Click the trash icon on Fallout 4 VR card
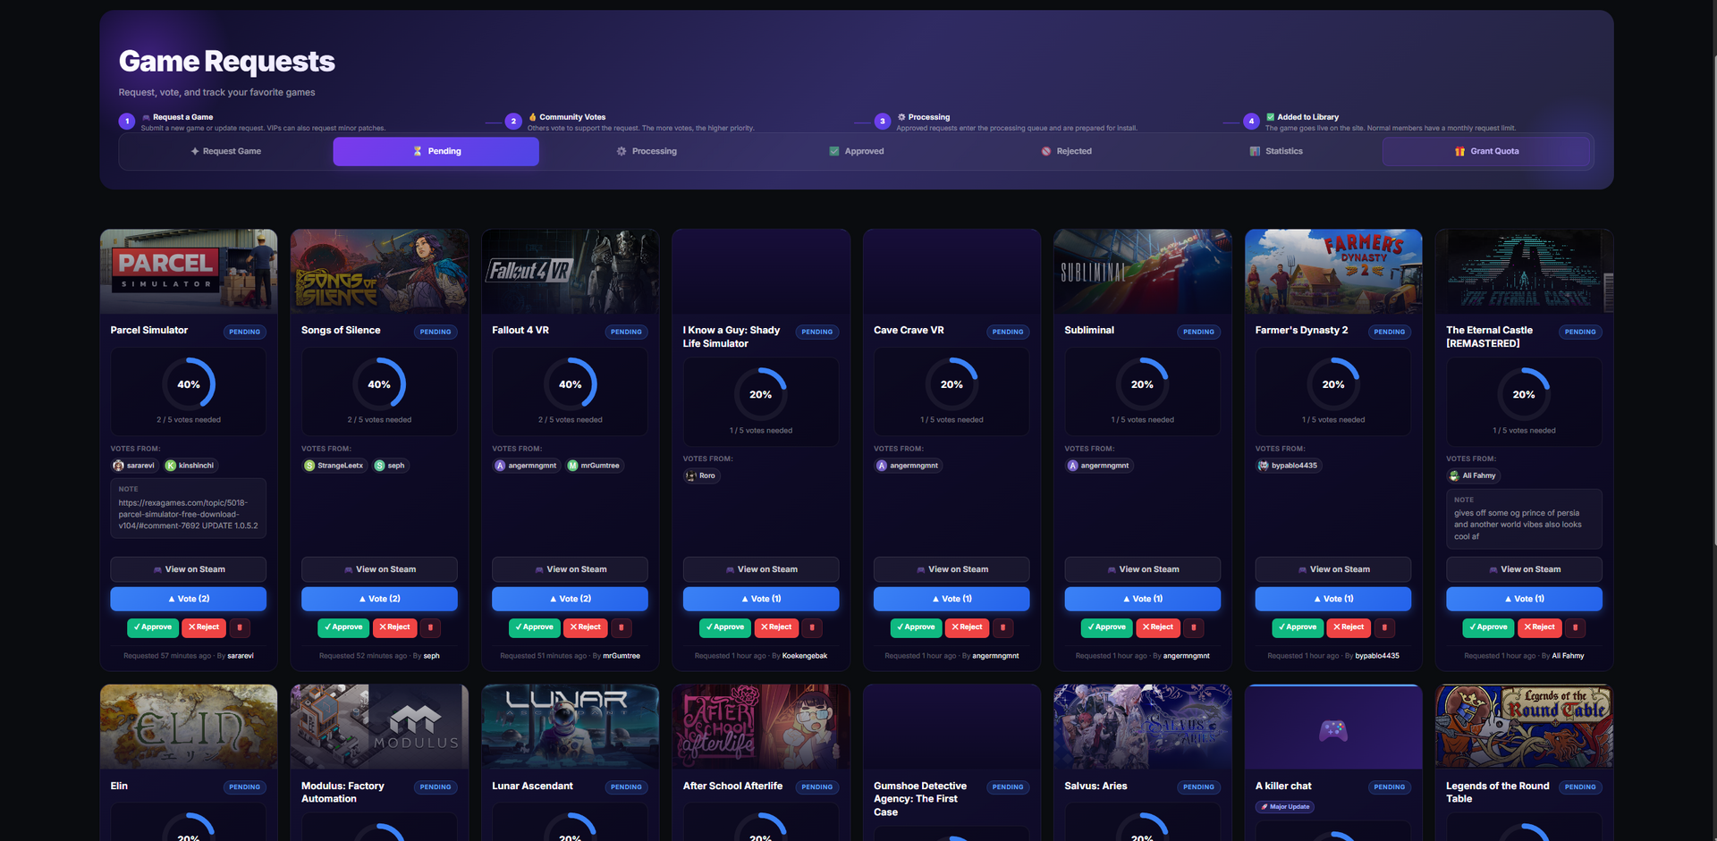 pyautogui.click(x=622, y=627)
